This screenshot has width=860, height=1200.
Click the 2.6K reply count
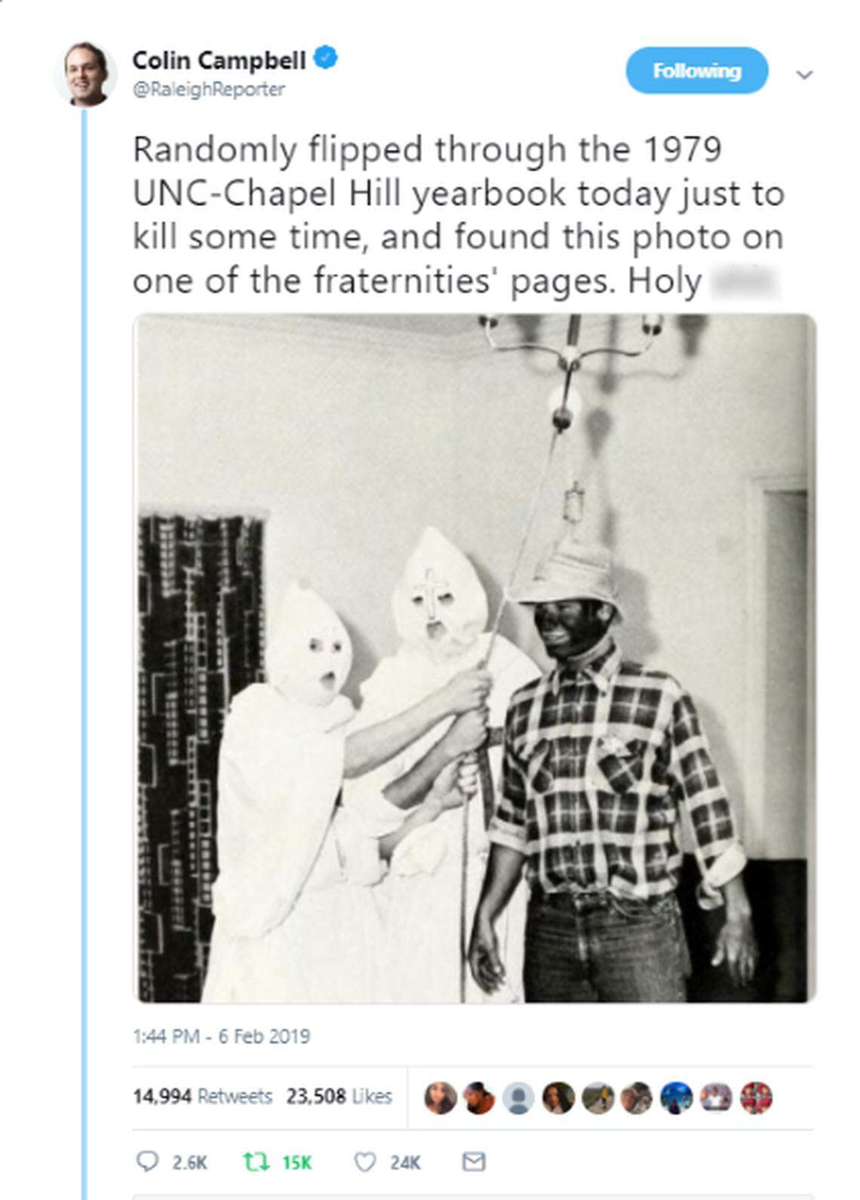[189, 1162]
